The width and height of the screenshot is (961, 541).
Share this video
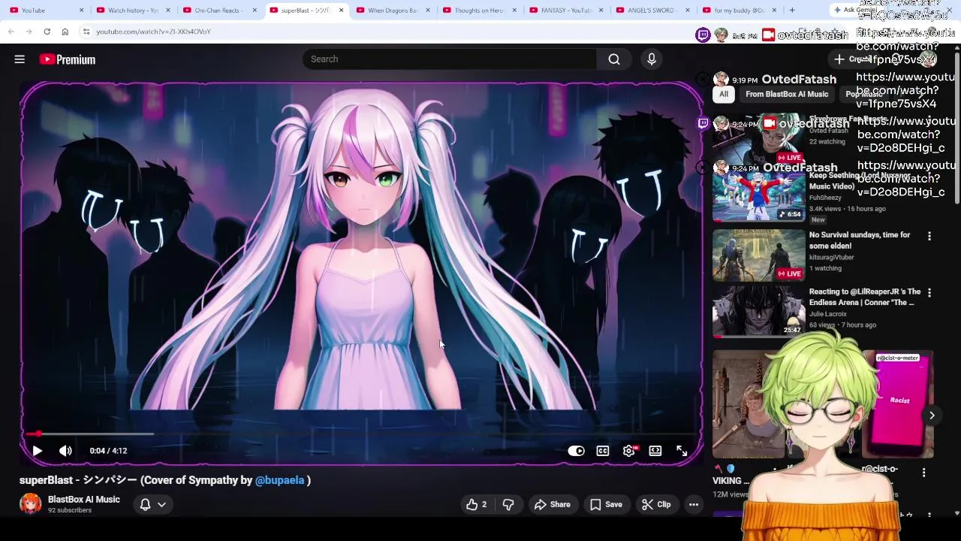(552, 505)
